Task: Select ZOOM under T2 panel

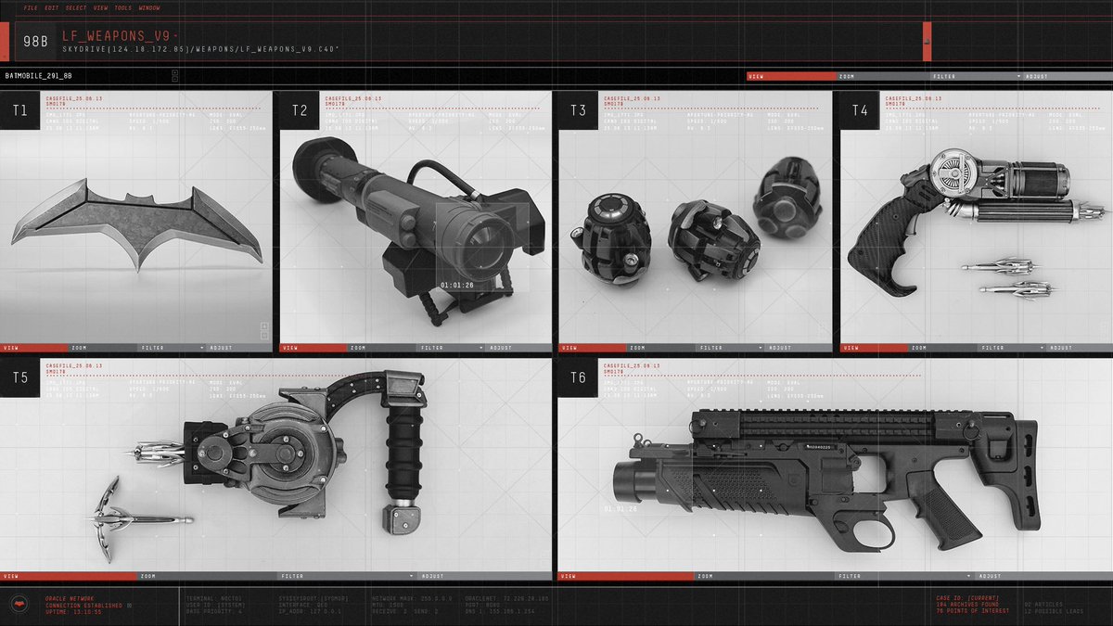Action: [383, 348]
